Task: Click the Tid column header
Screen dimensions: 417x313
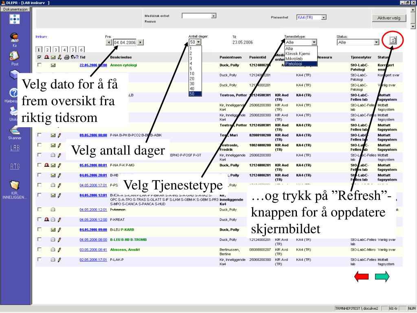Action: tap(82, 57)
